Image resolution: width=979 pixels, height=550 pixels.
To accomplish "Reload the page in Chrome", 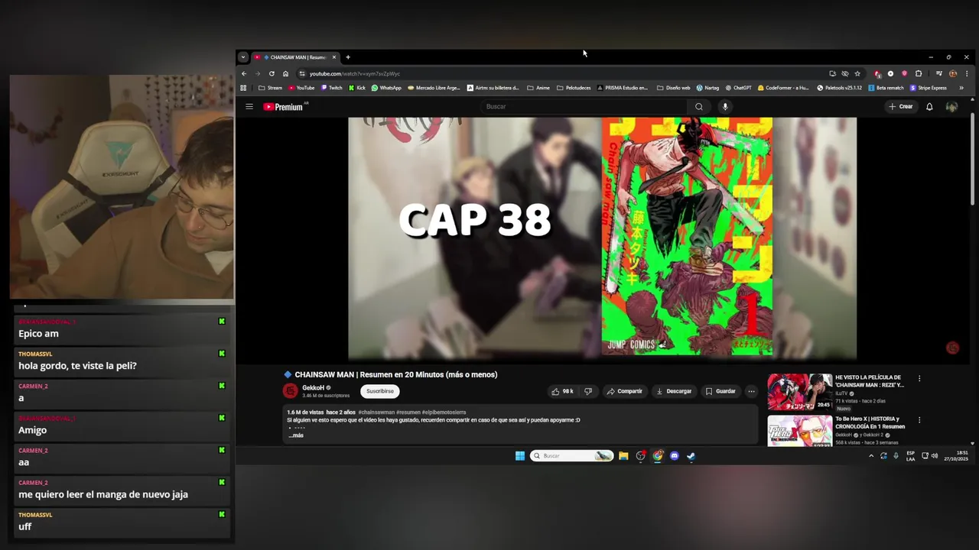I will click(272, 74).
